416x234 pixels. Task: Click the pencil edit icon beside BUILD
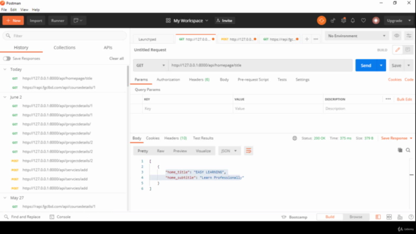coord(397,50)
